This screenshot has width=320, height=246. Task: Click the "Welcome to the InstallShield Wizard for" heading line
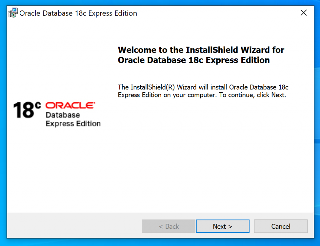tap(201, 50)
